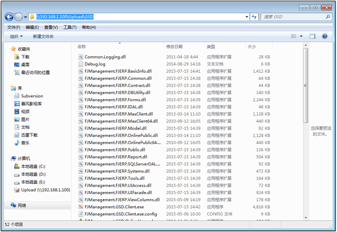The image size is (337, 232).
Task: Open the 下载 favorites folder
Action: click(x=25, y=57)
